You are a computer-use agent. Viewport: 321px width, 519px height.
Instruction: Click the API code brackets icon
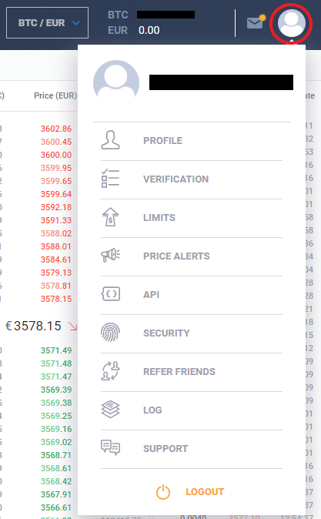click(111, 294)
